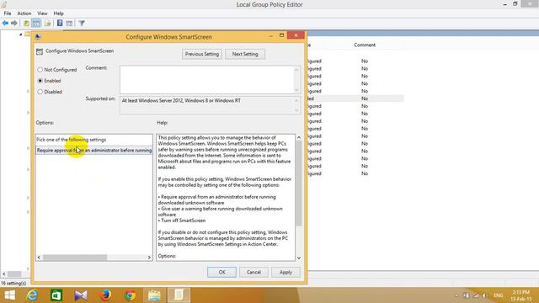This screenshot has height=303, width=539.
Task: Click the Forward arrow in the toolbar
Action: (x=14, y=23)
